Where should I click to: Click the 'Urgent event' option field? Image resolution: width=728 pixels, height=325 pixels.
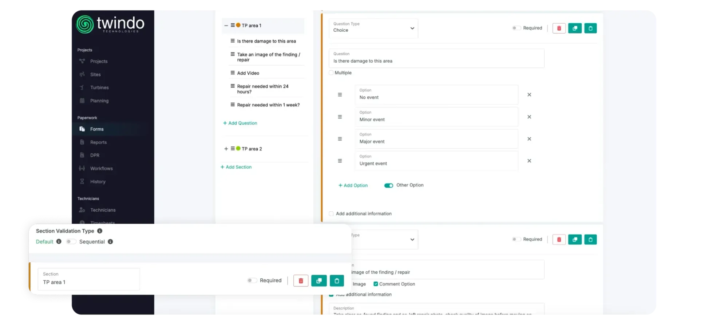click(436, 161)
